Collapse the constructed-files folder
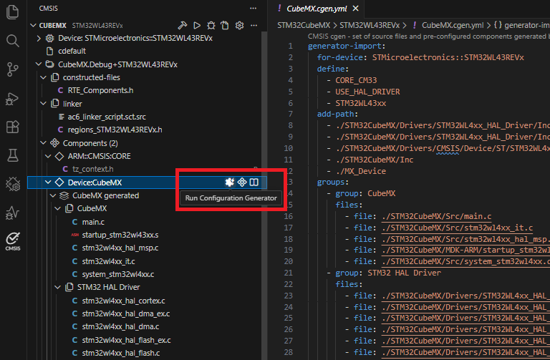This screenshot has height=360, width=550. click(43, 77)
